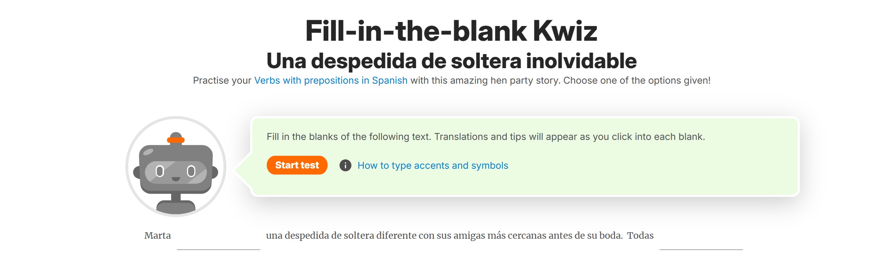Click the word Todas in the story
The width and height of the screenshot is (887, 260).
640,235
